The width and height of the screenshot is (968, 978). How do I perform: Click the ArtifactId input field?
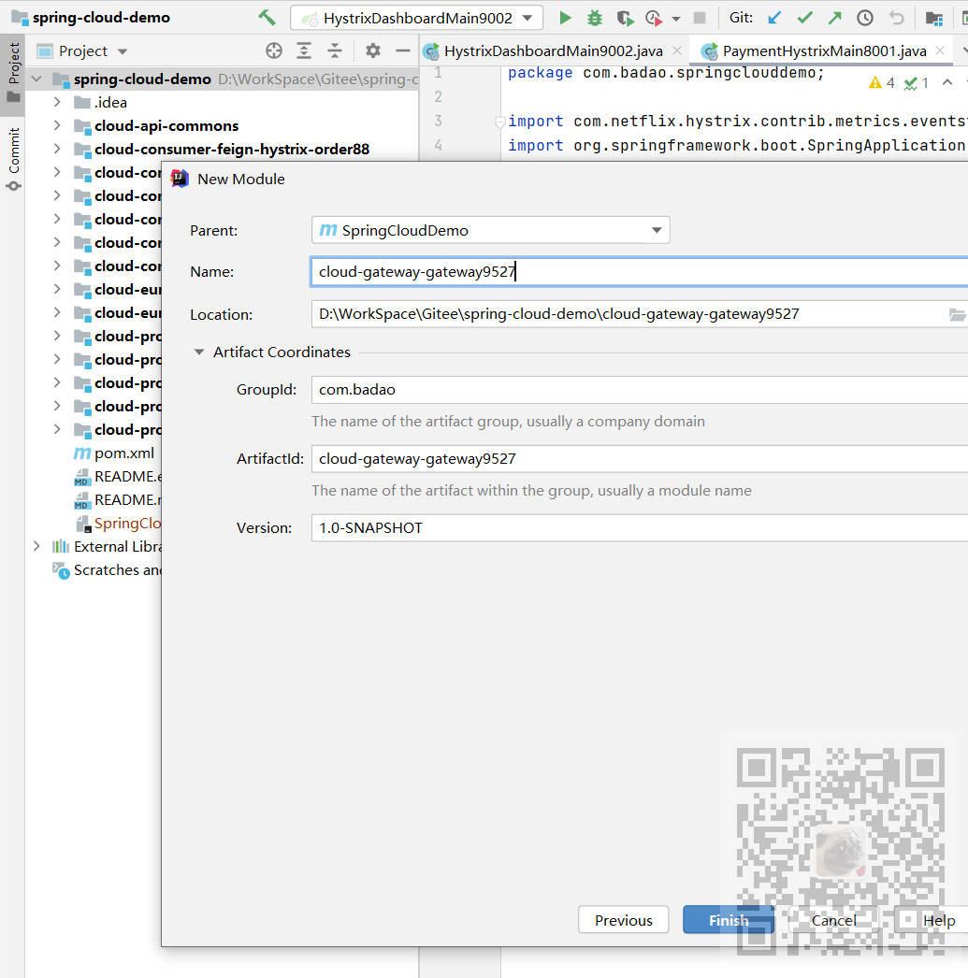click(640, 459)
